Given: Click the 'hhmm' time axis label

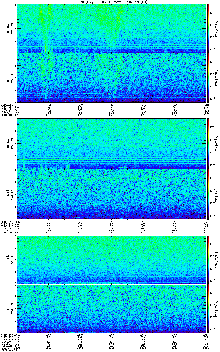Looking at the screenshot, I should coord(5,348).
